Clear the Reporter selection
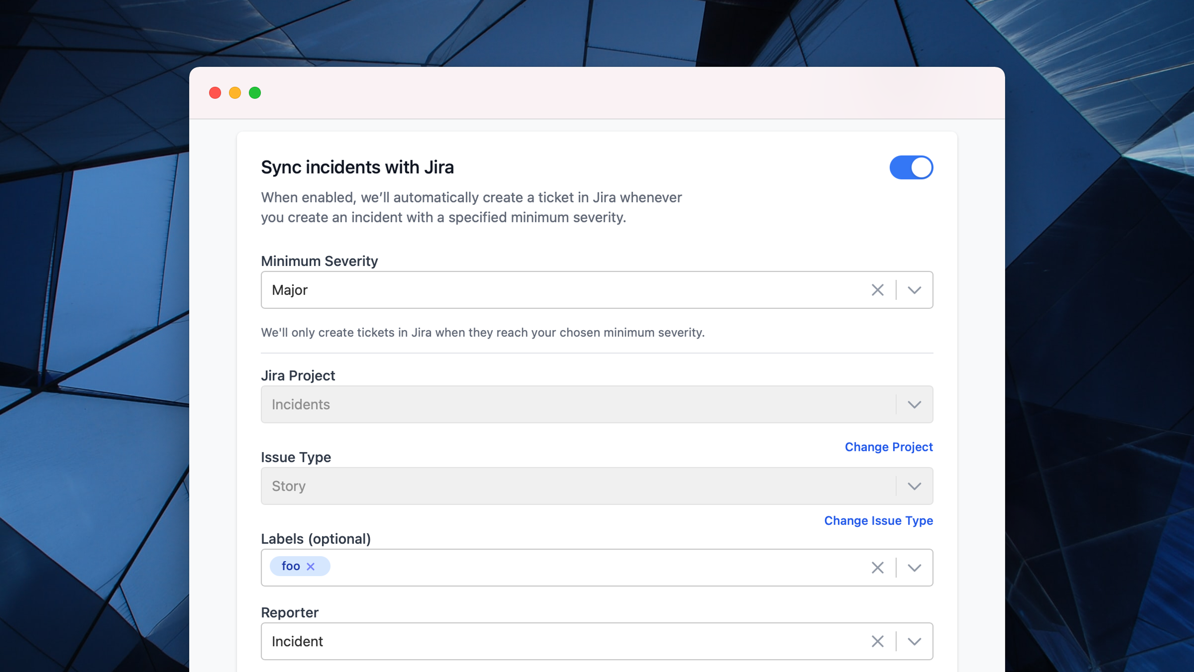 pyautogui.click(x=877, y=642)
